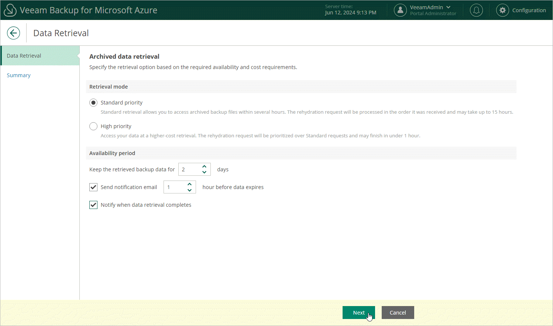Screen dimensions: 553x326
Task: Open the VeeamAdmin user avatar icon
Action: point(400,10)
